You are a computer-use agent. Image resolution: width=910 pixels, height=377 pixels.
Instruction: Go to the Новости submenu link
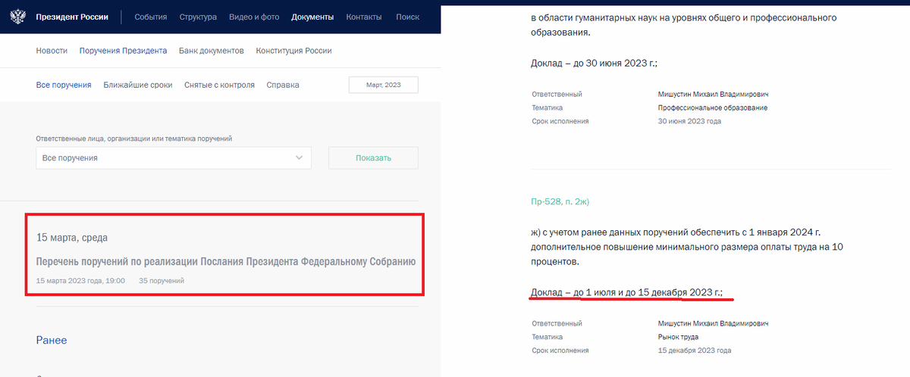[x=52, y=51]
